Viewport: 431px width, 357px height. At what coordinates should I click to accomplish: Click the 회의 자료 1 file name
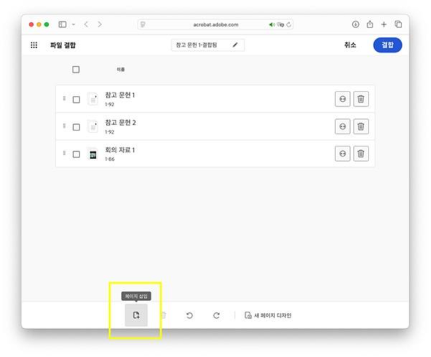(120, 150)
